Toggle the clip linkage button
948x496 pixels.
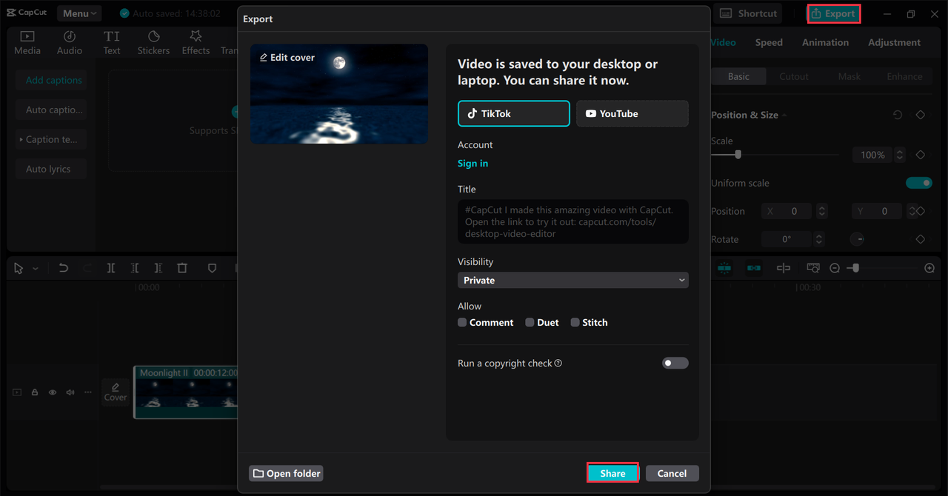tap(754, 268)
